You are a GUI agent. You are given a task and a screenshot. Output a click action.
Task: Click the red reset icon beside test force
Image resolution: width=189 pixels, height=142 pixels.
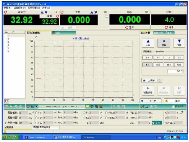tap(5, 12)
